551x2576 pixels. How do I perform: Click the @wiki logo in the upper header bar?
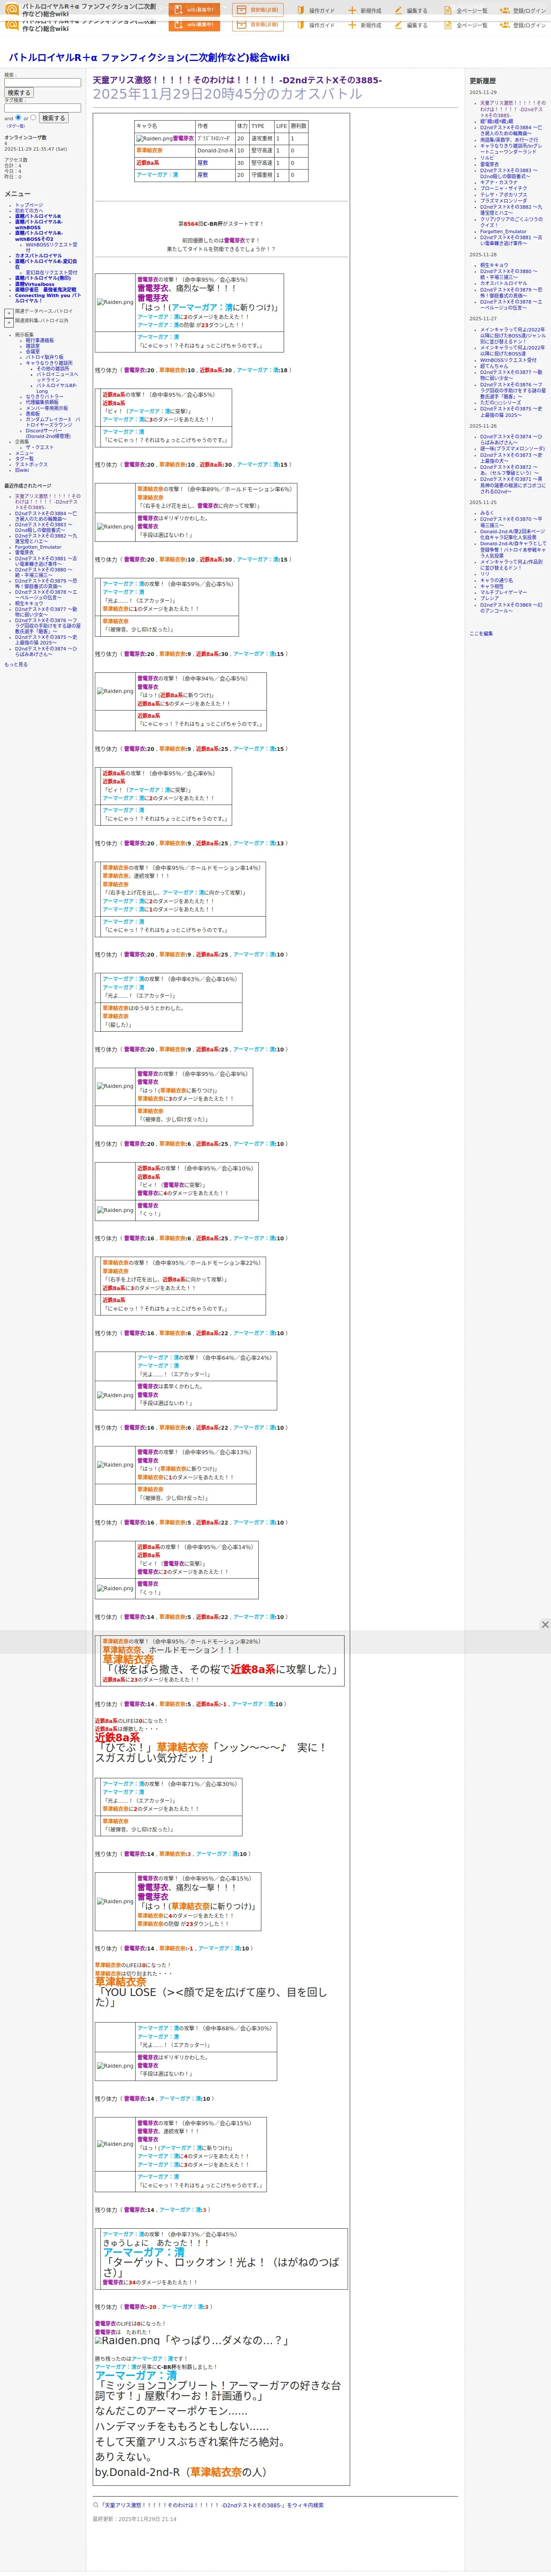(x=12, y=9)
